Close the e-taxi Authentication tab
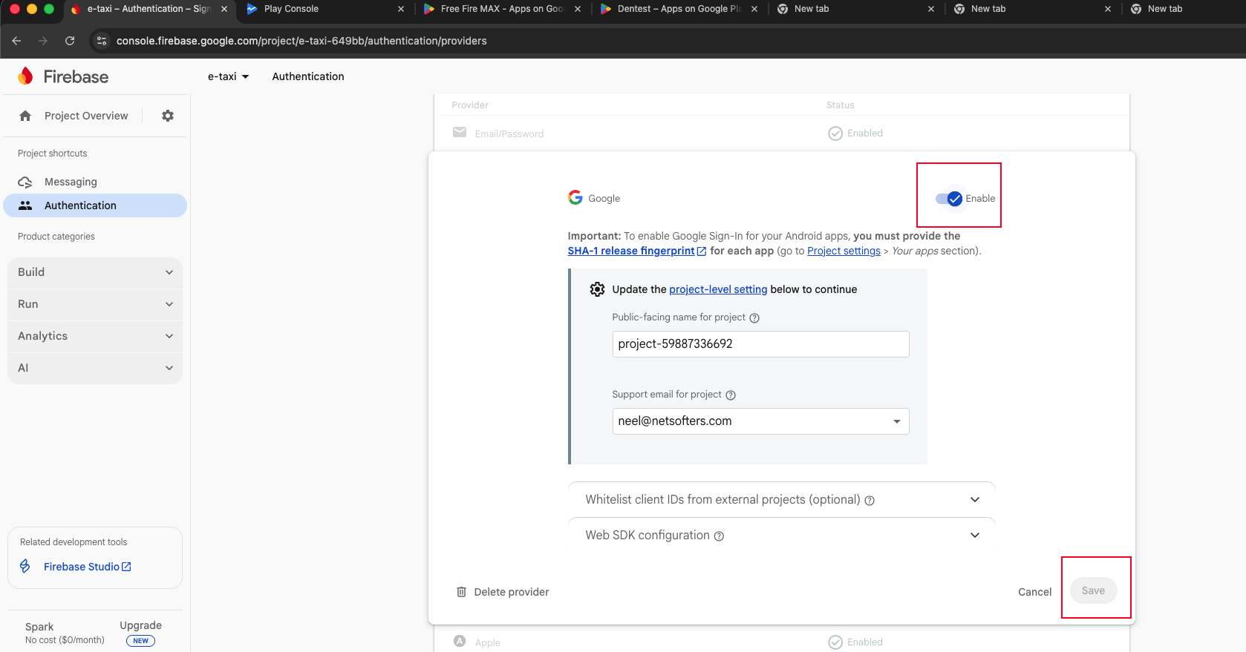Screen dimensions: 1246x652 (x=224, y=9)
